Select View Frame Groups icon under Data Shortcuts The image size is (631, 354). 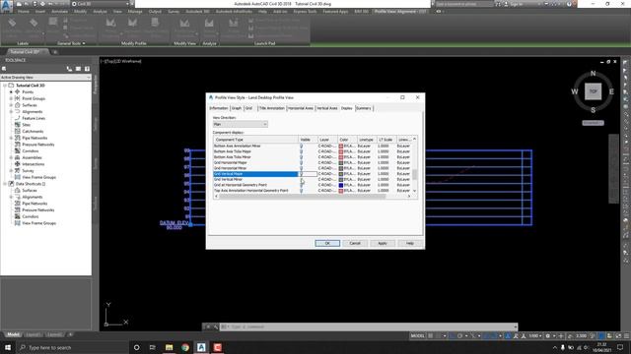click(18, 223)
